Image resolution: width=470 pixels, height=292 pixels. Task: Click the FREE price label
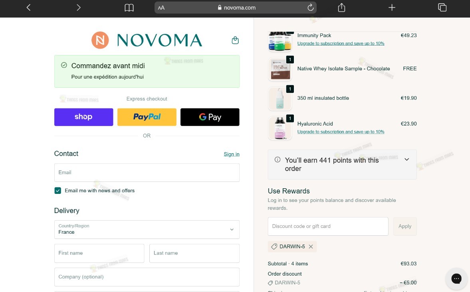pyautogui.click(x=410, y=69)
